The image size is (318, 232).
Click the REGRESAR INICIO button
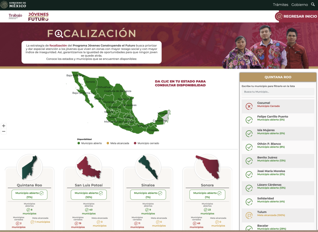click(x=297, y=16)
